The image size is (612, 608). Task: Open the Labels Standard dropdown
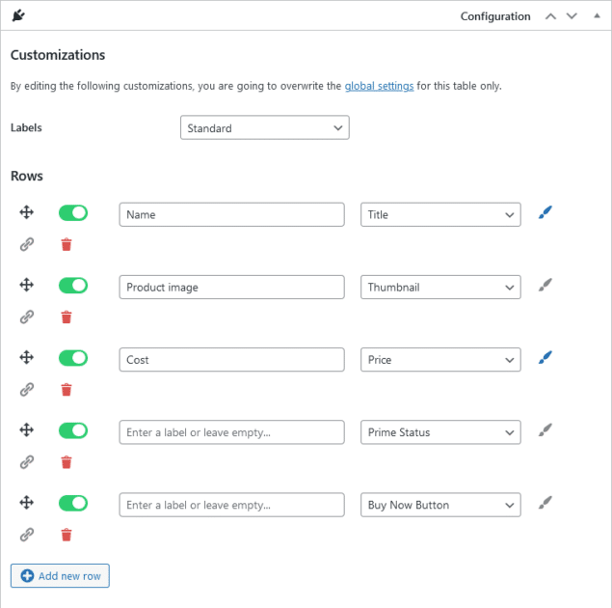[x=264, y=128]
